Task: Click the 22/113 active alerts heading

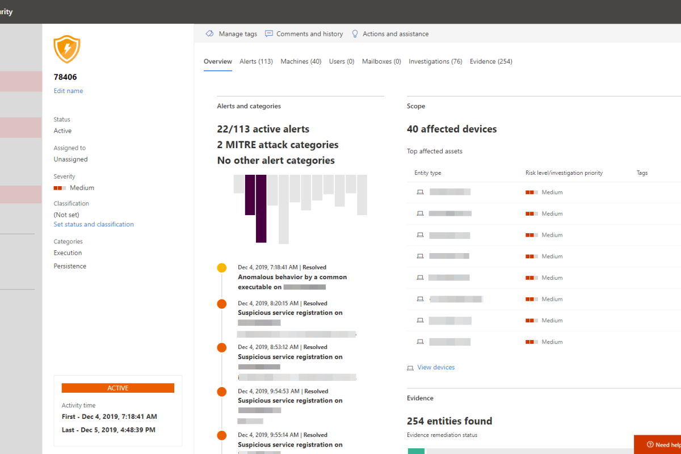Action: coord(263,129)
